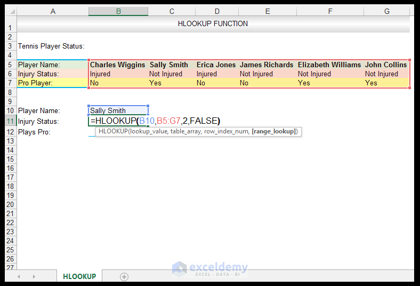Click the 'Pro Player:' label cell
Screen dimensions: 420x286
[x=52, y=83]
